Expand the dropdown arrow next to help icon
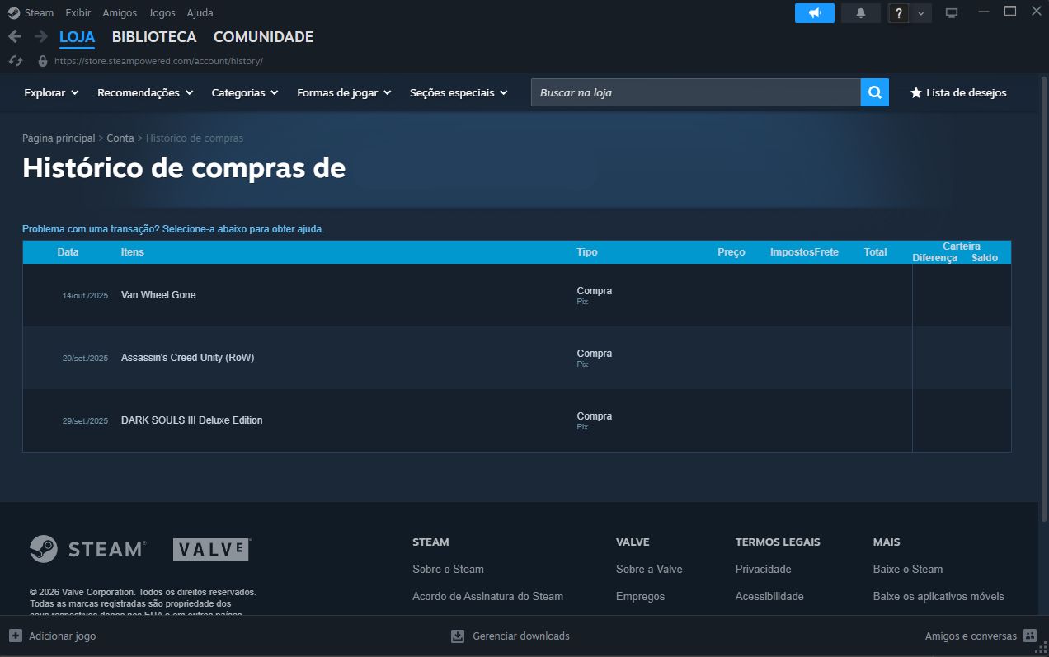The height and width of the screenshot is (657, 1049). click(921, 13)
